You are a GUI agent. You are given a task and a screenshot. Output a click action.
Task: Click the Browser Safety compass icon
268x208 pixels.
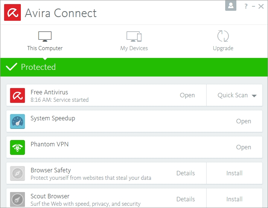(x=17, y=173)
